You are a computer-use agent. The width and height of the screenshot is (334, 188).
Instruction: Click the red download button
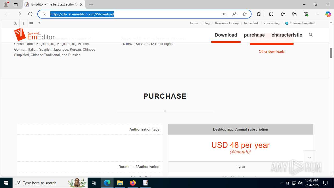pos(272,39)
